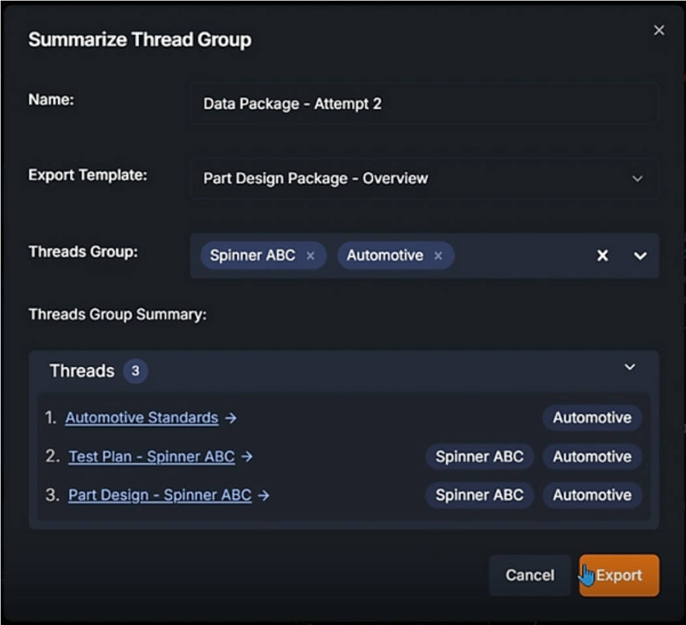Collapse the Threads summary section
Viewport: 686px width, 625px height.
pos(630,367)
